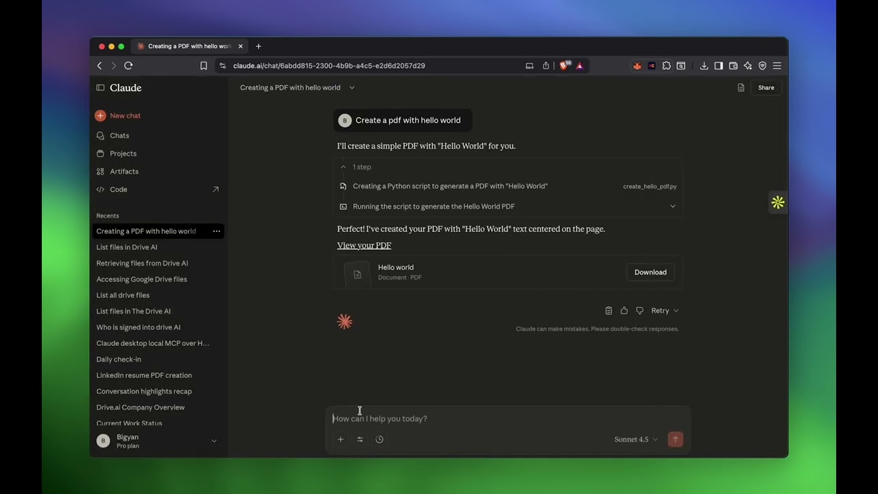Click the clock history icon in composer
The height and width of the screenshot is (494, 878).
pyautogui.click(x=379, y=439)
